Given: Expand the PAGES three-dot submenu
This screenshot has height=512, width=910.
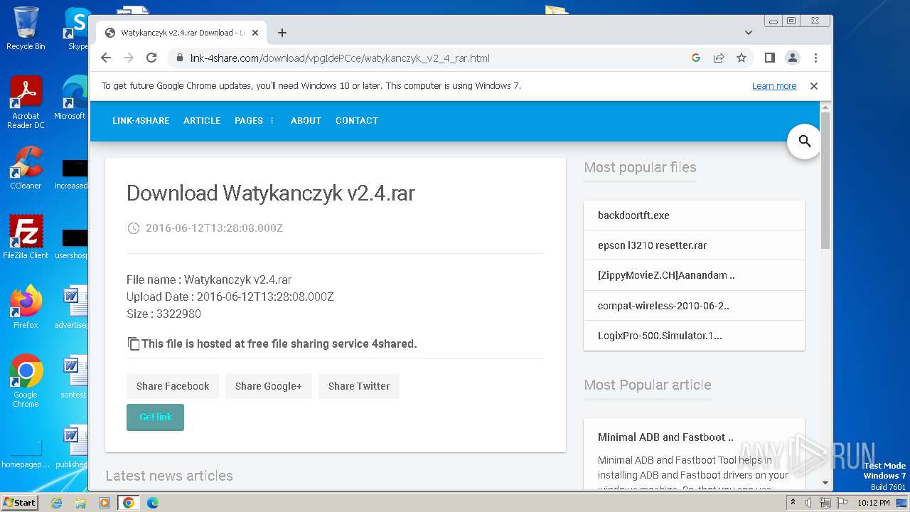Looking at the screenshot, I should pos(272,121).
